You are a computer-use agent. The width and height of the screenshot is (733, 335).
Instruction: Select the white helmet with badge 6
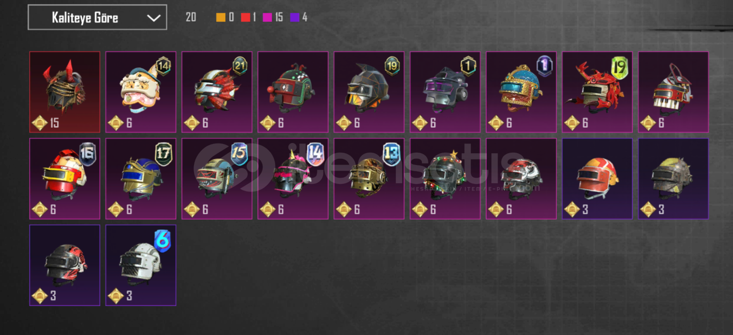141,266
